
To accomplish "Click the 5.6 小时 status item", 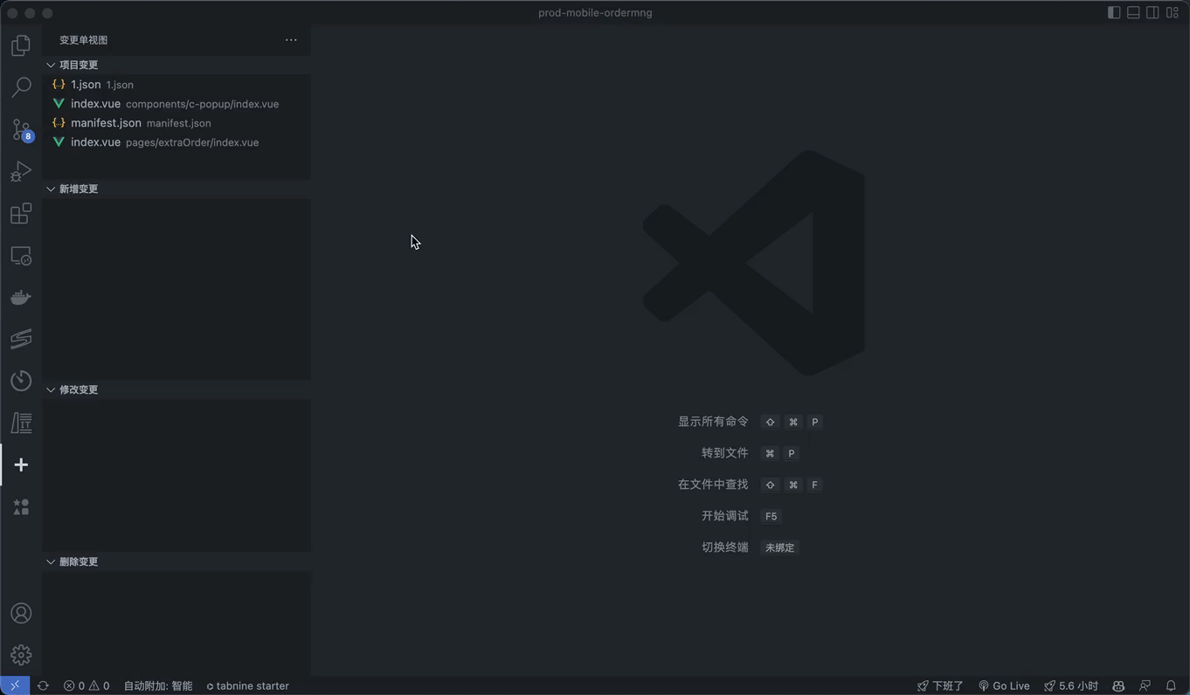I will tap(1070, 685).
